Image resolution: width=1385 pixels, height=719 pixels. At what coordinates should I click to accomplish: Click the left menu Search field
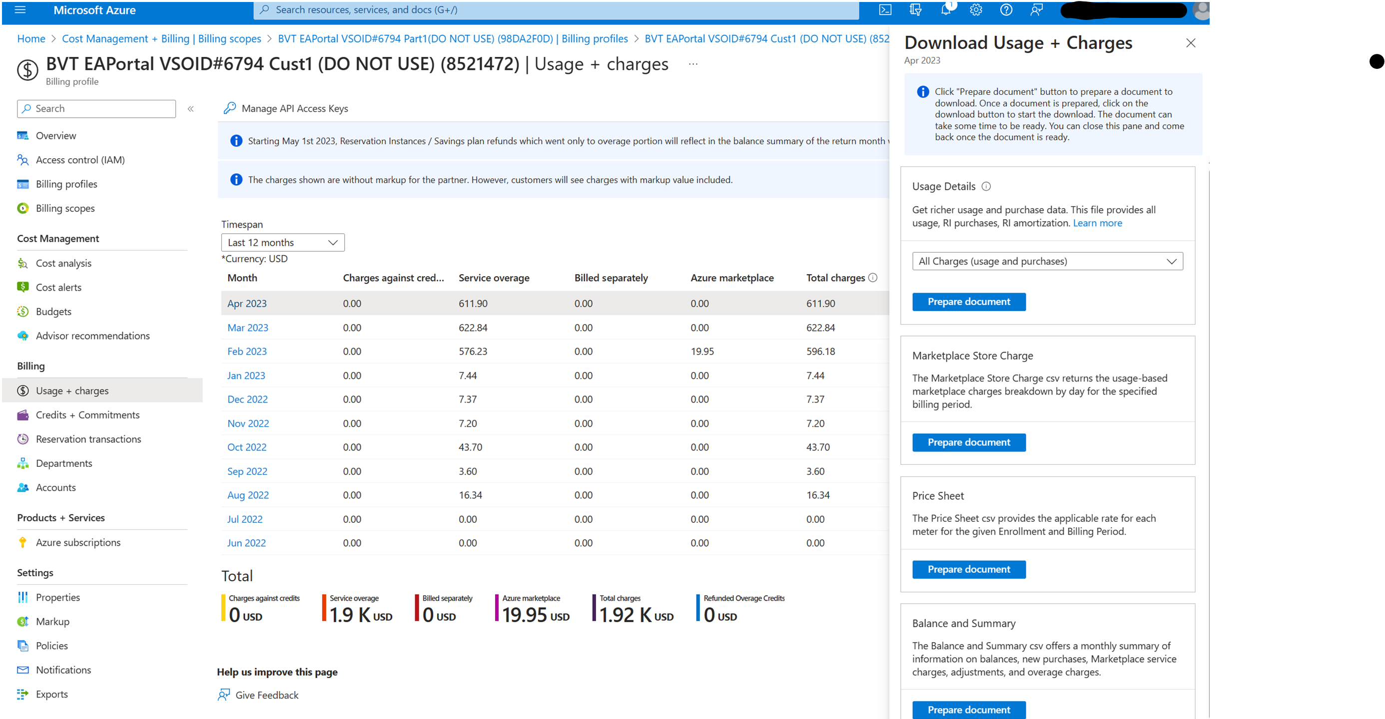(x=96, y=108)
